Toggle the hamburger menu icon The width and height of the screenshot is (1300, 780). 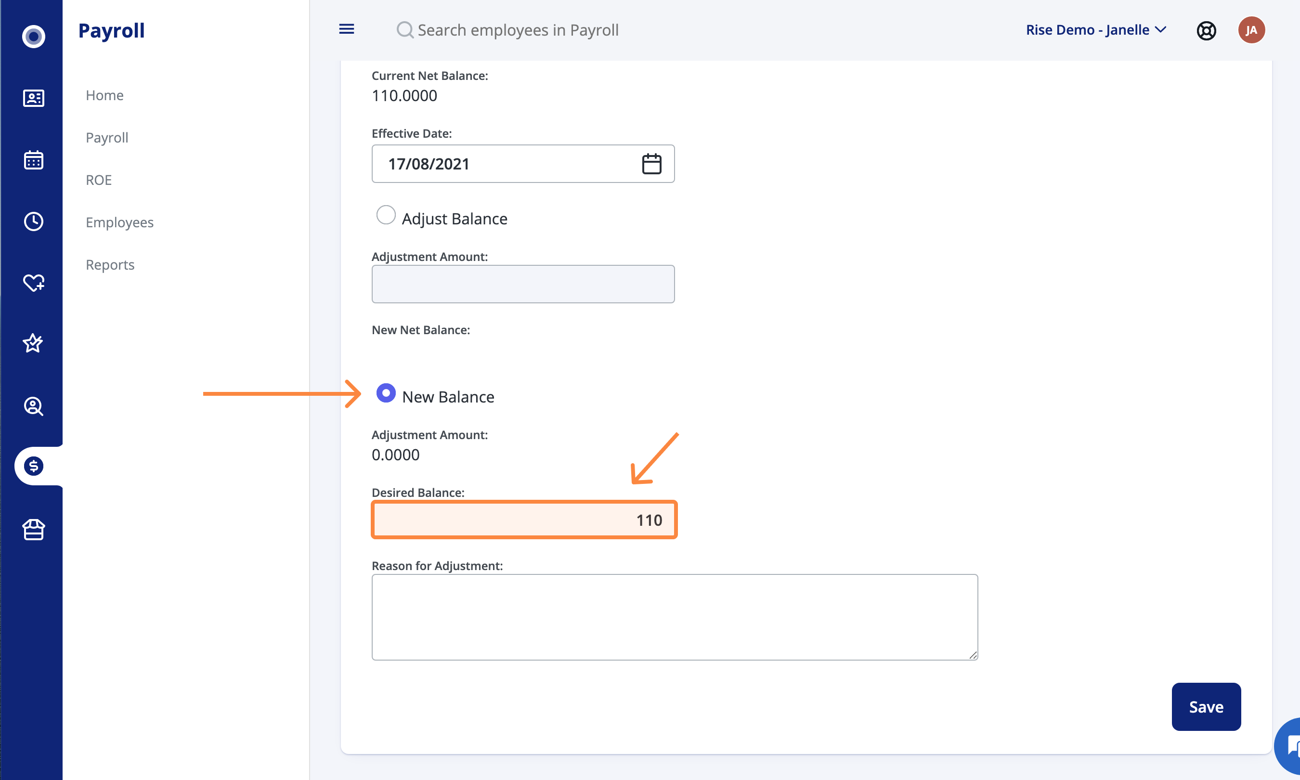346,29
